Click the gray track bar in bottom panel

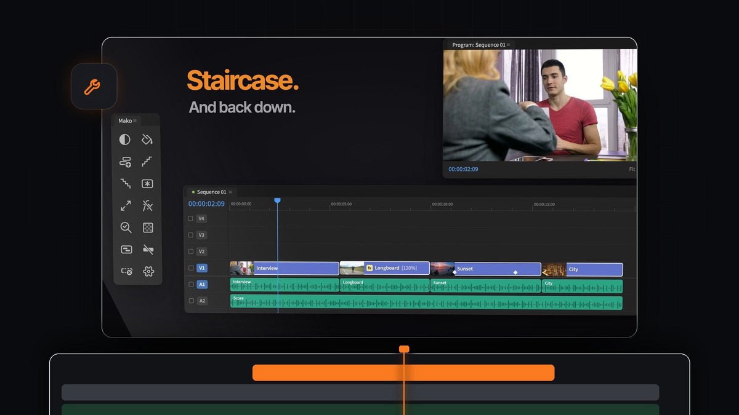(x=360, y=392)
